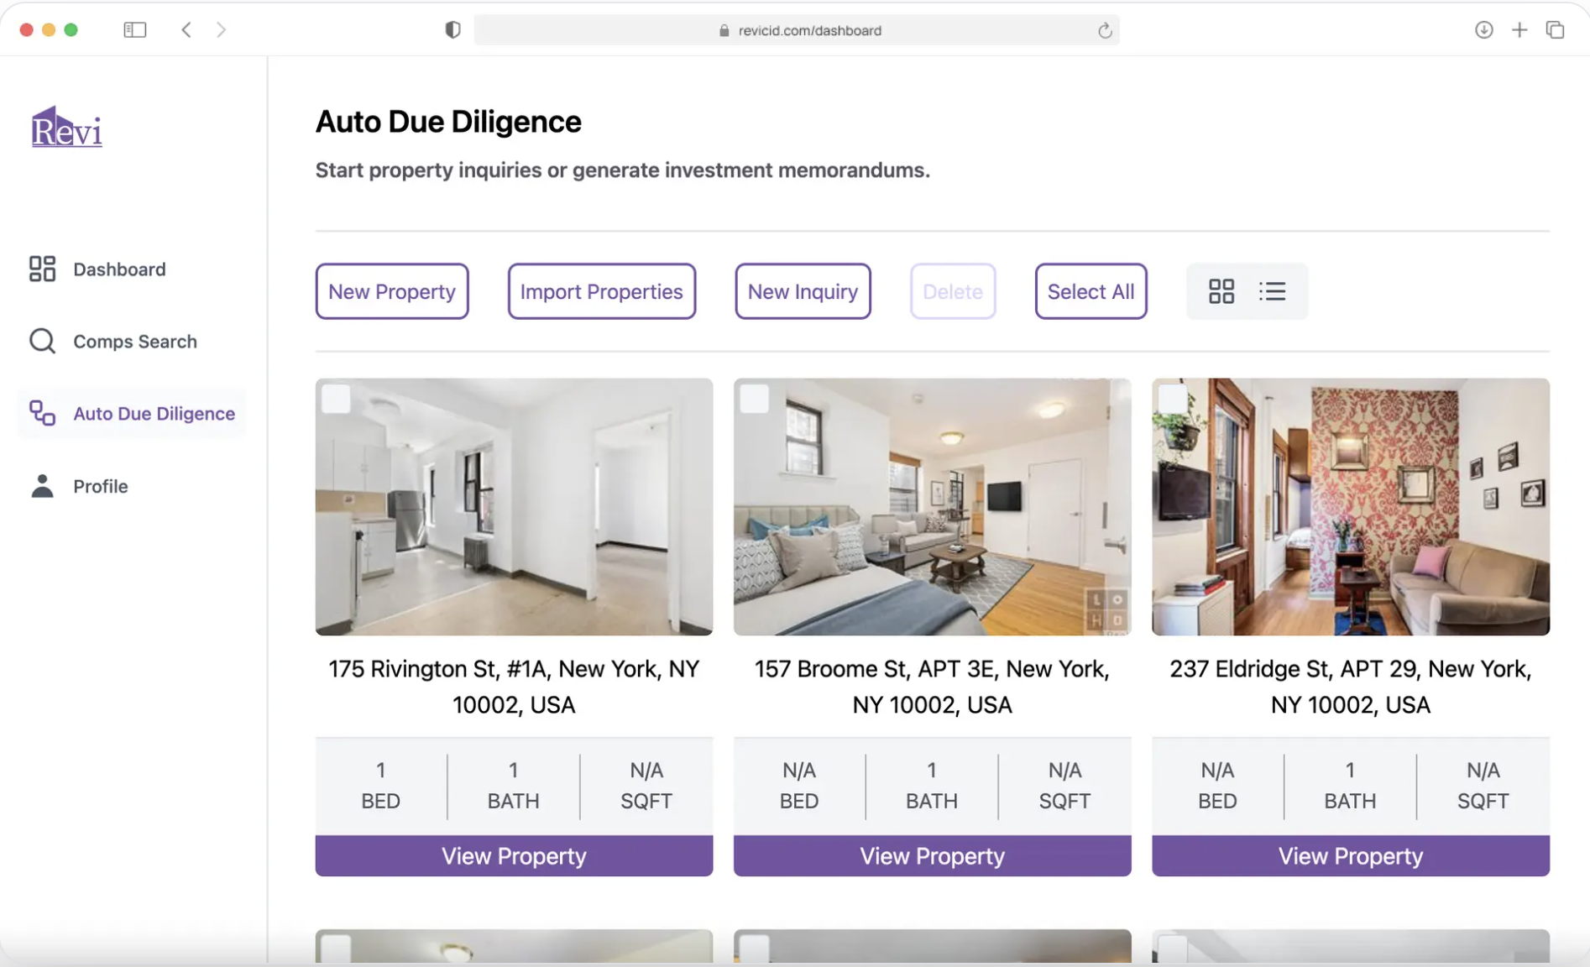Click the privacy shield icon

coord(452,30)
